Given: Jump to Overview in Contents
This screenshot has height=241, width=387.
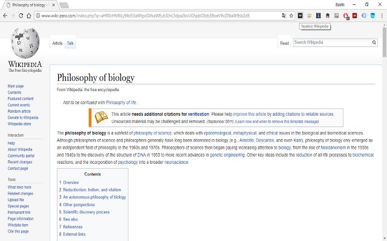Looking at the screenshot, I should point(71,183).
